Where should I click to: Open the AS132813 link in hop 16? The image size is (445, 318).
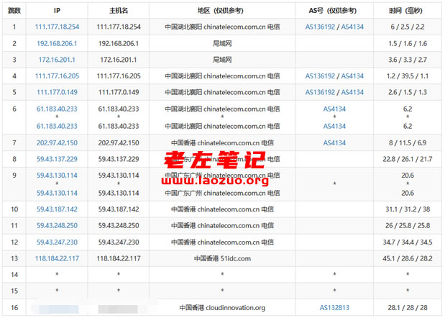pyautogui.click(x=335, y=308)
